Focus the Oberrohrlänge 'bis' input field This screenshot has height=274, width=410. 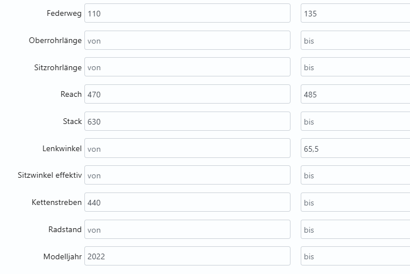(x=355, y=41)
